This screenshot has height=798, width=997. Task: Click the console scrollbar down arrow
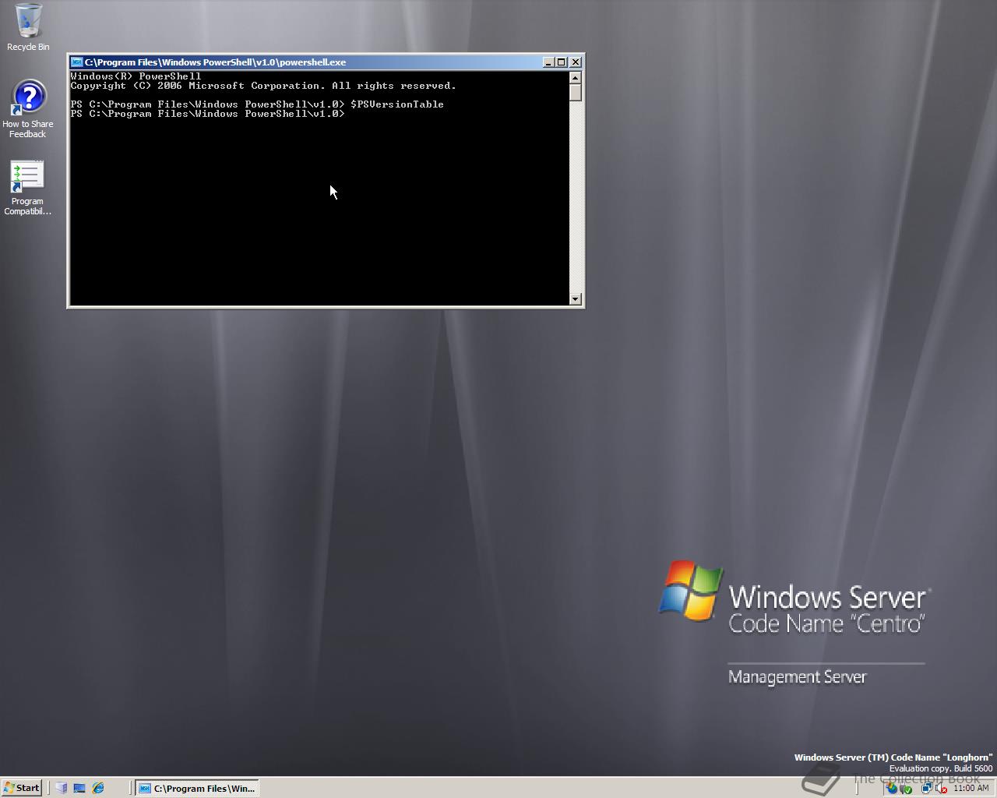pos(576,298)
